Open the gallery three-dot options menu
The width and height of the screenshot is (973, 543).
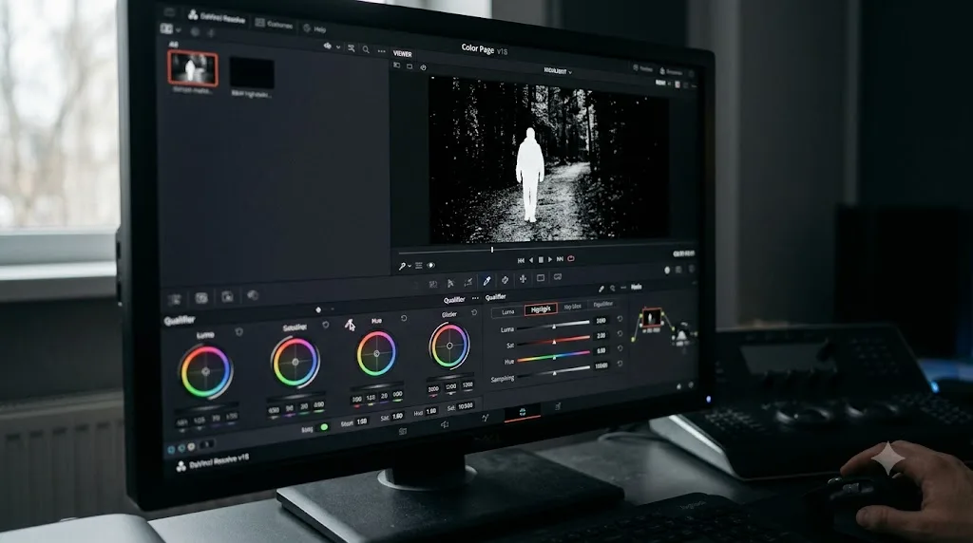[x=382, y=51]
